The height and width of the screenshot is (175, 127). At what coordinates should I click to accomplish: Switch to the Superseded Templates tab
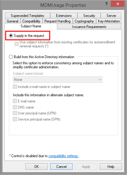28,16
